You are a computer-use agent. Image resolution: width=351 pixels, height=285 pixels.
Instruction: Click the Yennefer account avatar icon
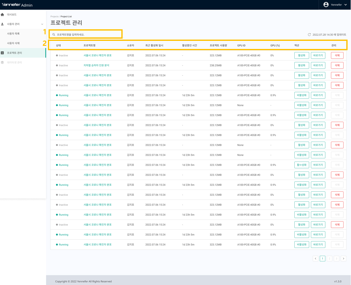[x=326, y=5]
